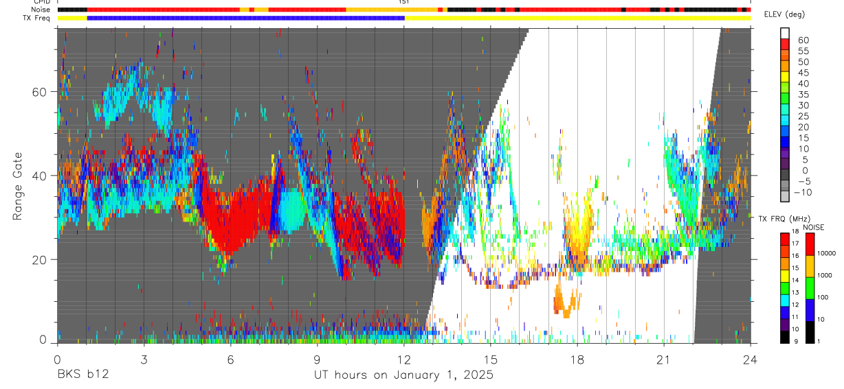Click the '21' tick on the UT hours axis
The width and height of the screenshot is (844, 389).
coord(663,359)
